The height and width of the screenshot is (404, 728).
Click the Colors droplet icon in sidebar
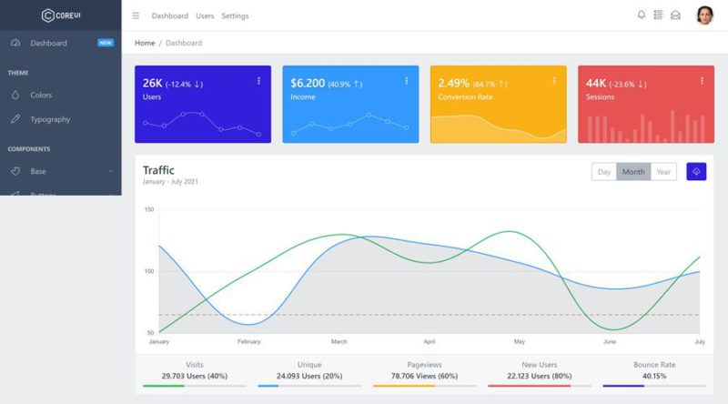pos(15,95)
